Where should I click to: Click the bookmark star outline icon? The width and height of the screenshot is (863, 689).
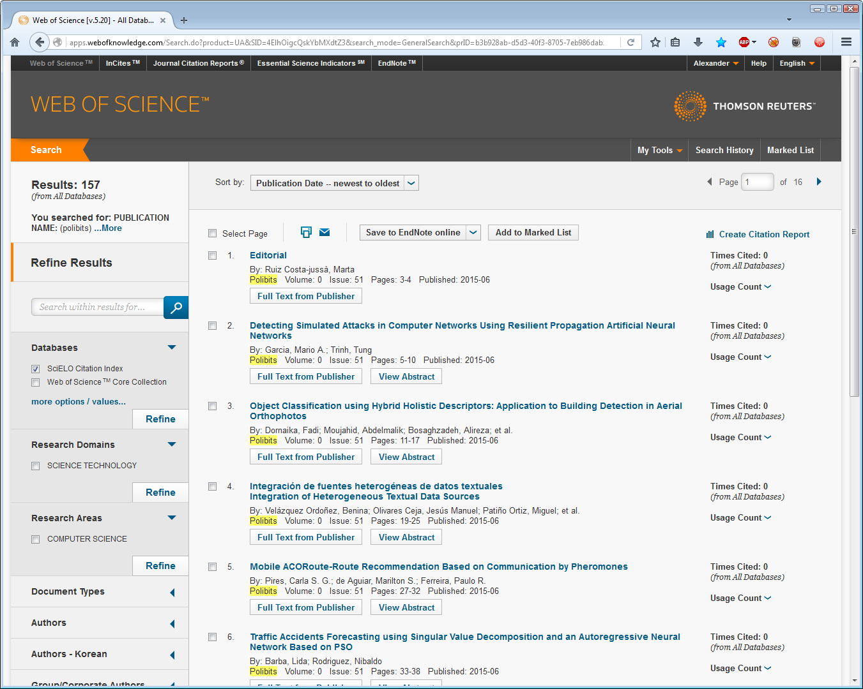point(655,42)
